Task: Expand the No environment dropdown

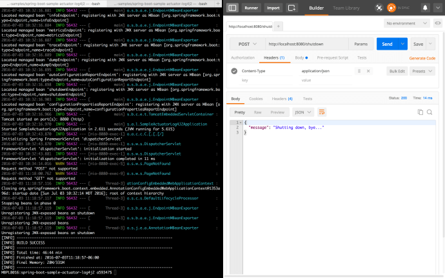Action: pyautogui.click(x=408, y=23)
